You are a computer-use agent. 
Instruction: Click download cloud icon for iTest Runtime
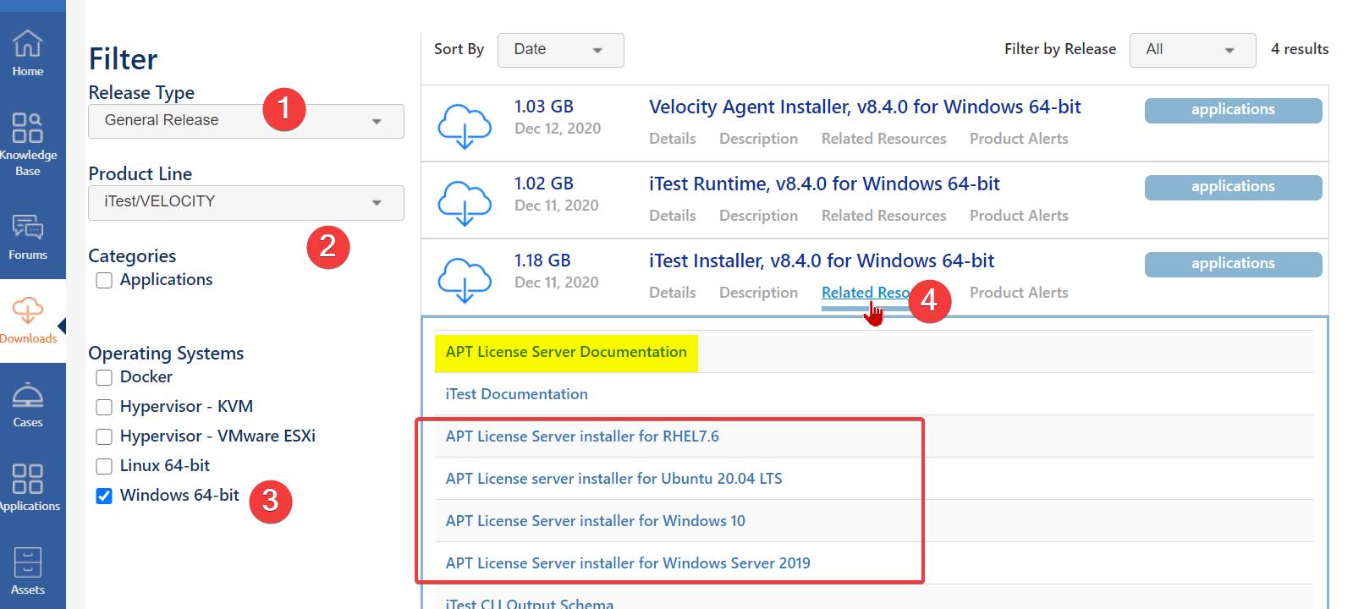(x=465, y=203)
